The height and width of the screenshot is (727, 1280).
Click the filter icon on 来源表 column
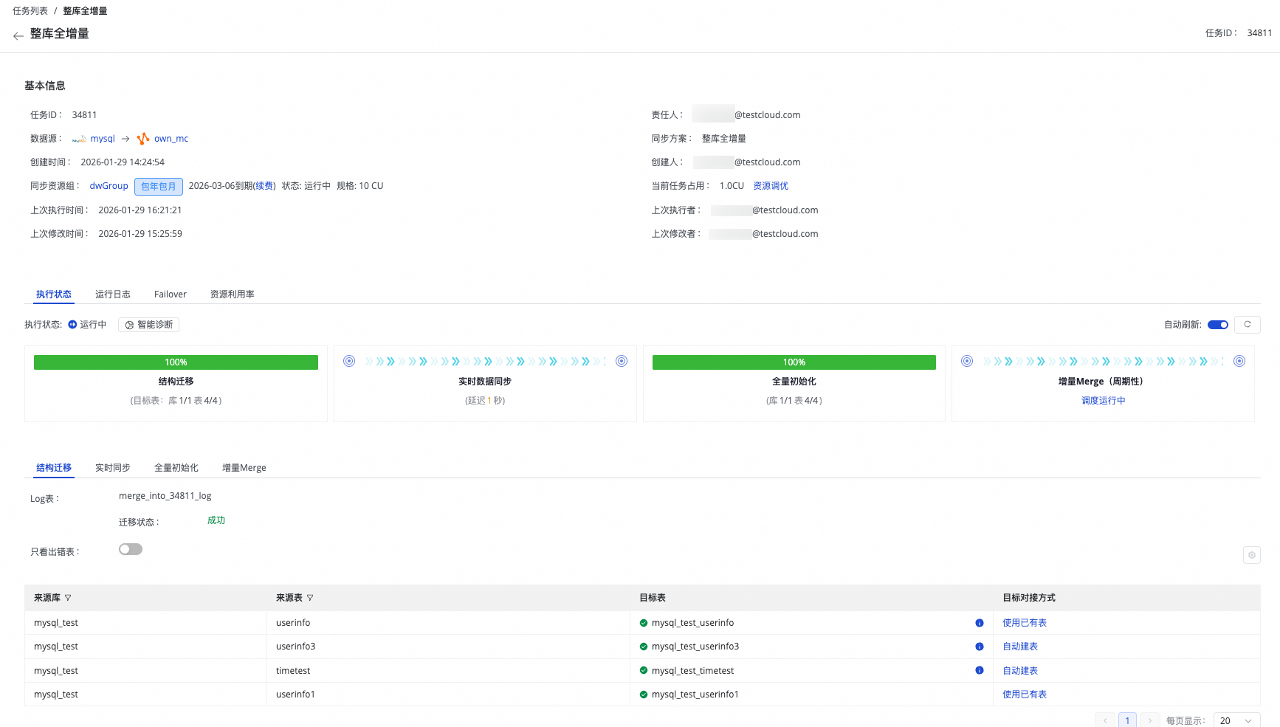[310, 598]
